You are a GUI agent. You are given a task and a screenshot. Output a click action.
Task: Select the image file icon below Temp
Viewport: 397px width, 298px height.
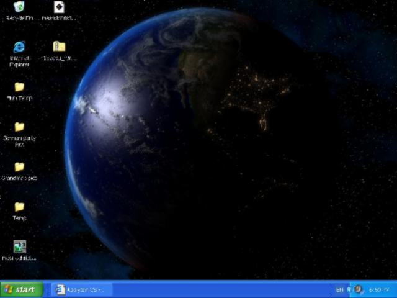pos(19,246)
